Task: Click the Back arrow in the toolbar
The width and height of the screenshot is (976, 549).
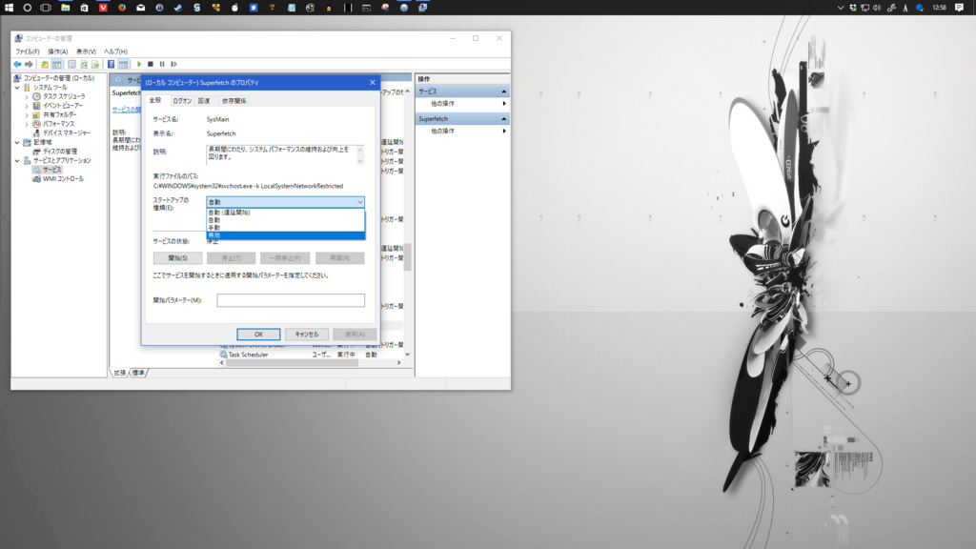Action: pyautogui.click(x=17, y=64)
